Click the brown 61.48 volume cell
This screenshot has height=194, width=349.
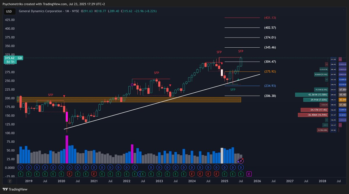tap(343, 105)
